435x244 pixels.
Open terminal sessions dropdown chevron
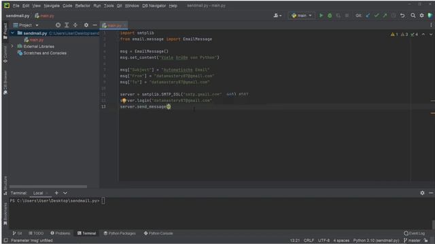tap(65, 192)
